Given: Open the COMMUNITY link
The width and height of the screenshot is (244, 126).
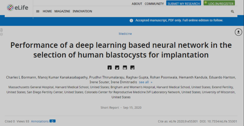Looking at the screenshot, I should pos(154,4).
